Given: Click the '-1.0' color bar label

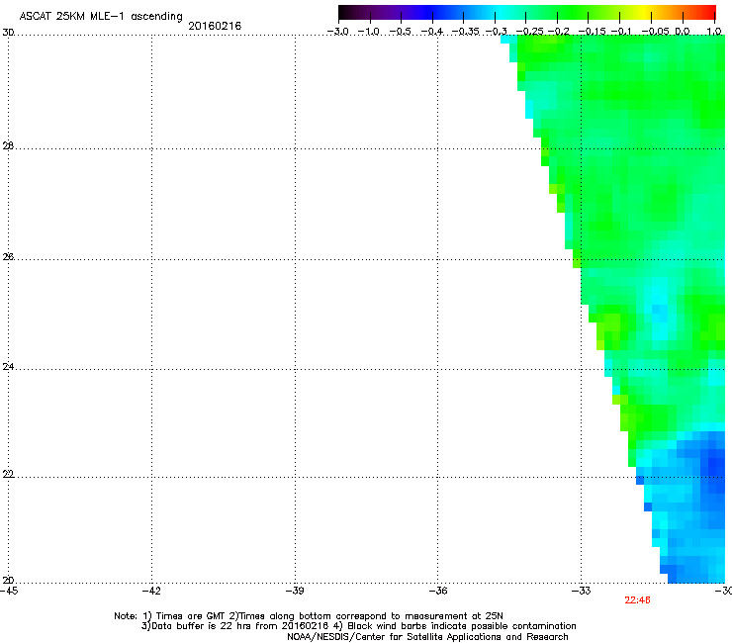Looking at the screenshot, I should tap(369, 32).
